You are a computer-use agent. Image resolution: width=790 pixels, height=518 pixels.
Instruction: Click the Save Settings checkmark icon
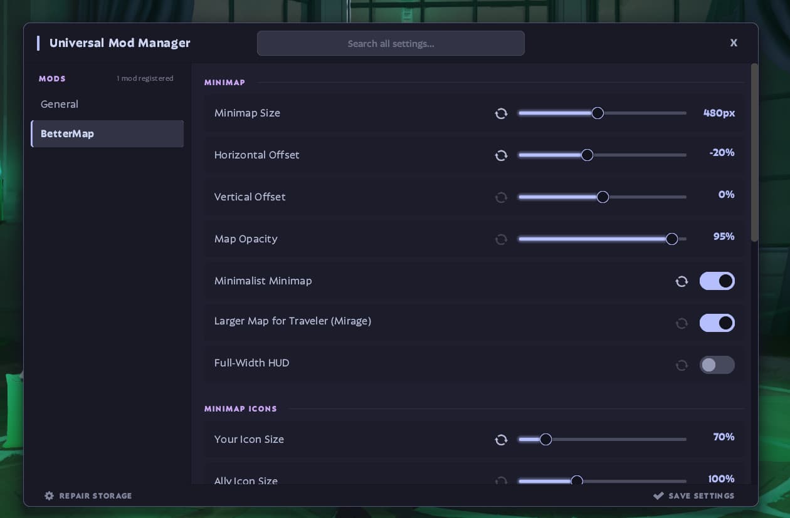[x=658, y=495]
